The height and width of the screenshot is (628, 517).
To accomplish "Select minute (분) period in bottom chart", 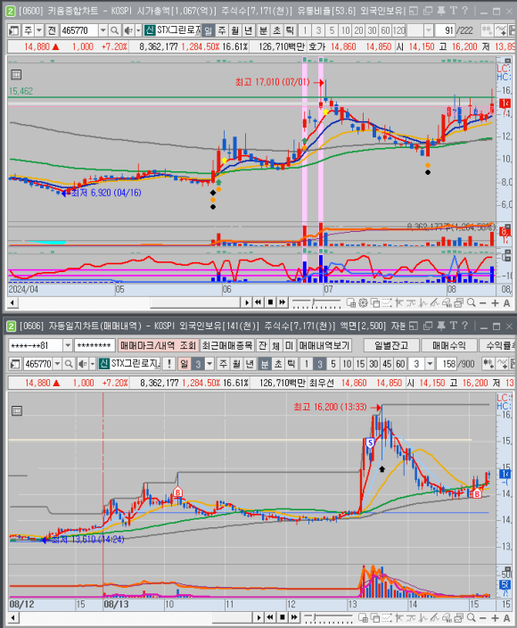I will coord(265,364).
